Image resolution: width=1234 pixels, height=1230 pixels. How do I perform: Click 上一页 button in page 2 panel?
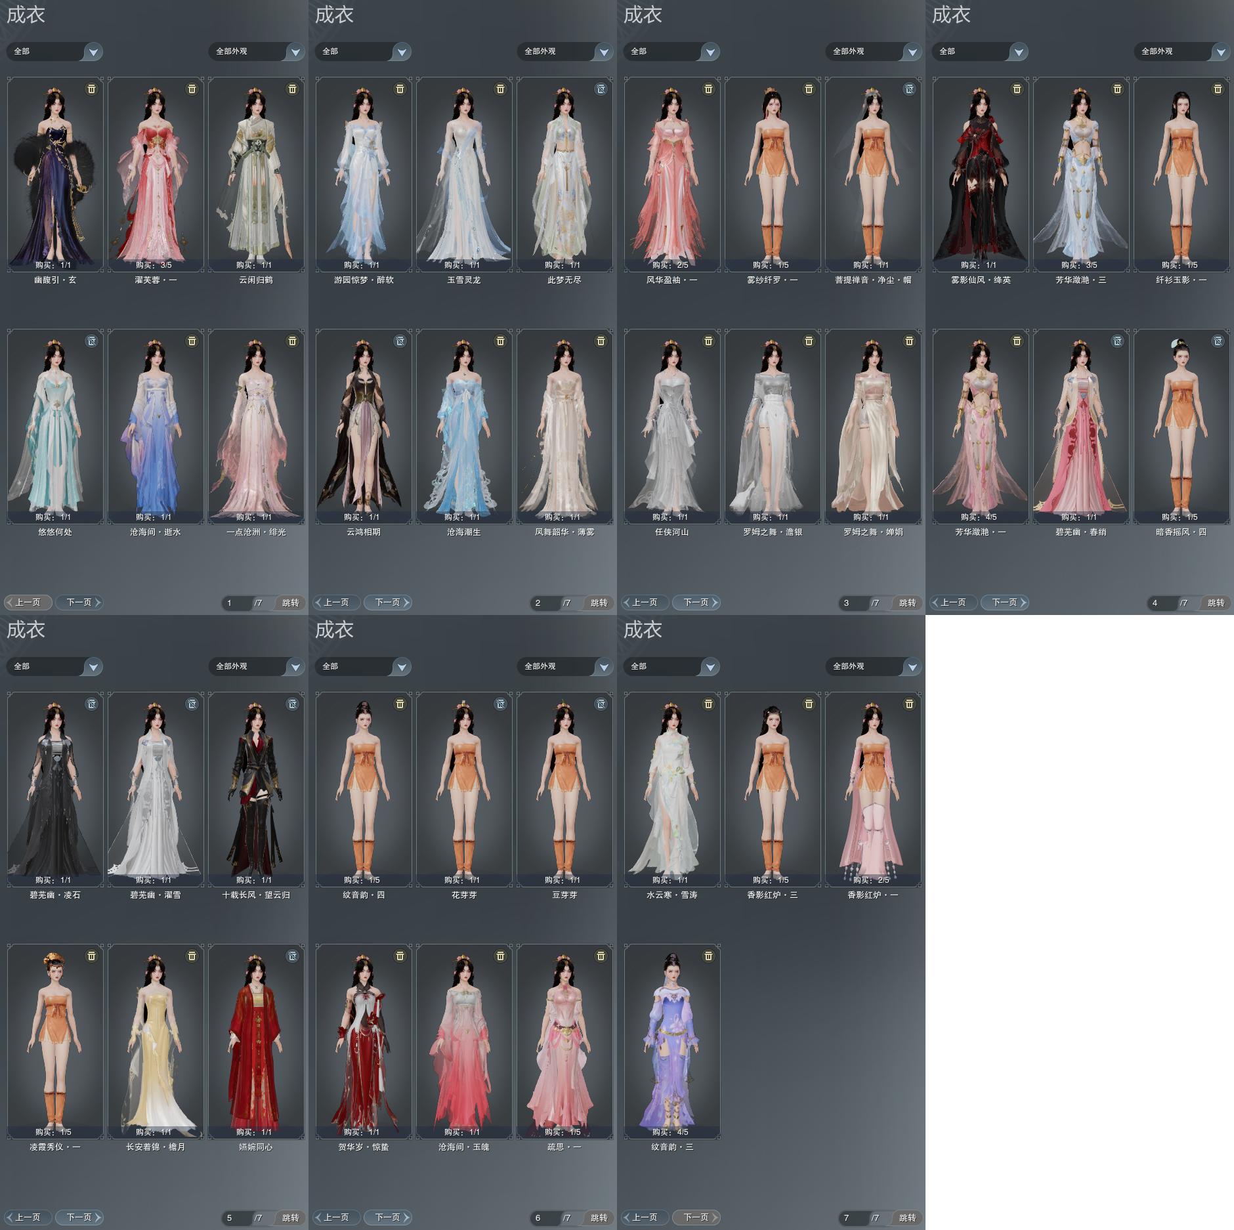[x=336, y=602]
